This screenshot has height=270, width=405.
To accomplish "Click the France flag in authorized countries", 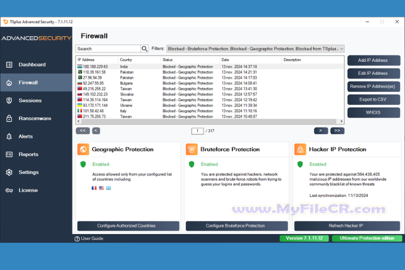I will click(94, 188).
